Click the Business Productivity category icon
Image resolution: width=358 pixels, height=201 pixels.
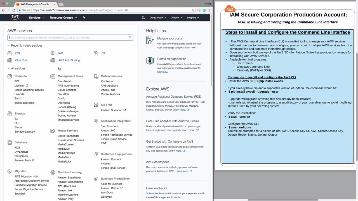click(x=96, y=179)
